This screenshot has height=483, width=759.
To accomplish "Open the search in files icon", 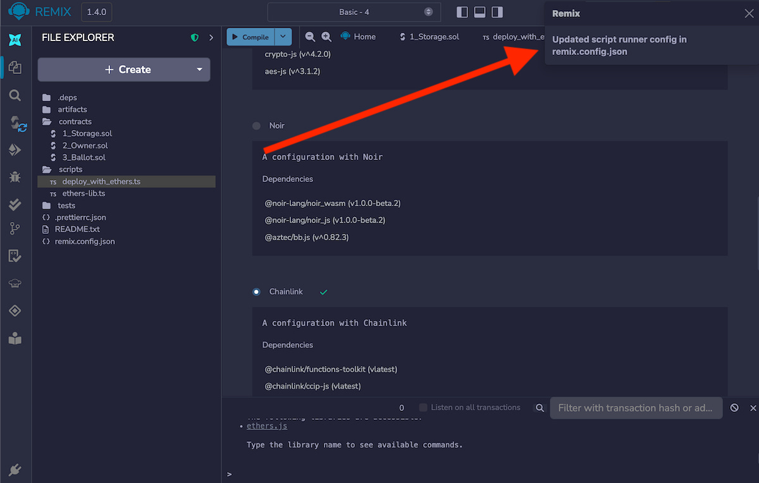I will (15, 95).
